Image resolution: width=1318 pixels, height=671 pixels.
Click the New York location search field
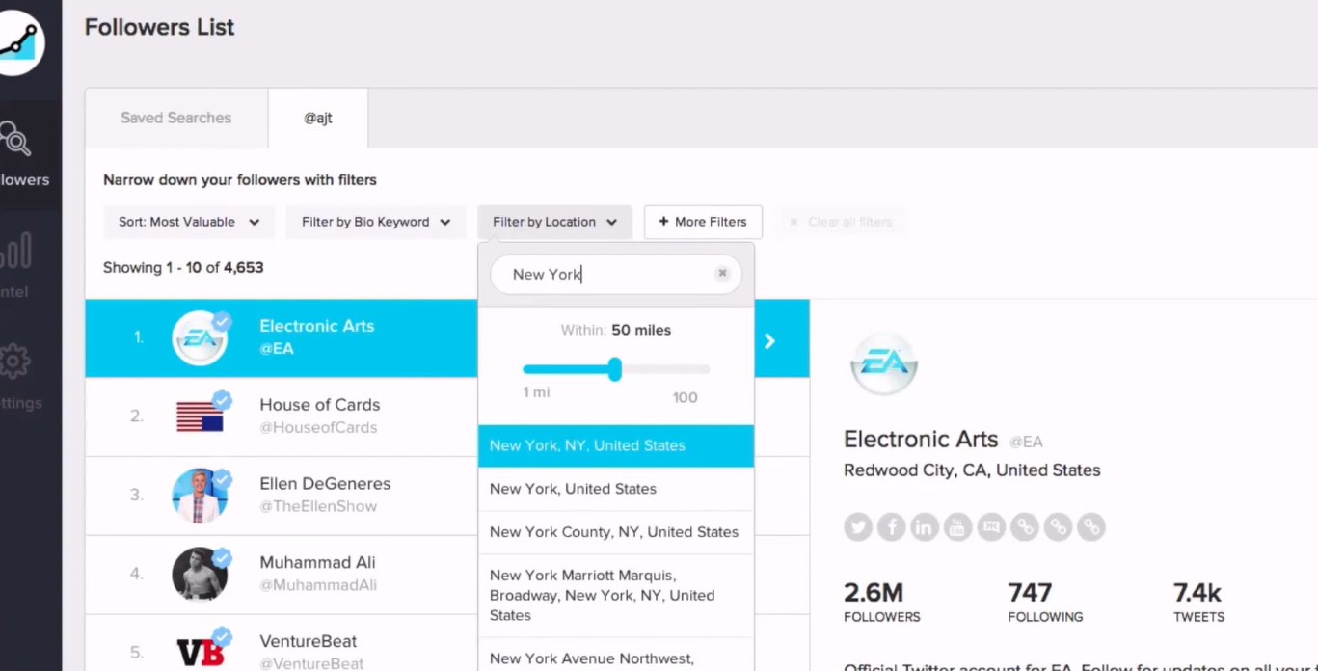point(607,275)
